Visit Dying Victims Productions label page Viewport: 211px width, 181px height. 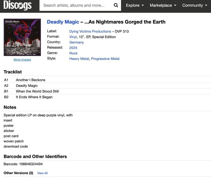tap(90, 31)
